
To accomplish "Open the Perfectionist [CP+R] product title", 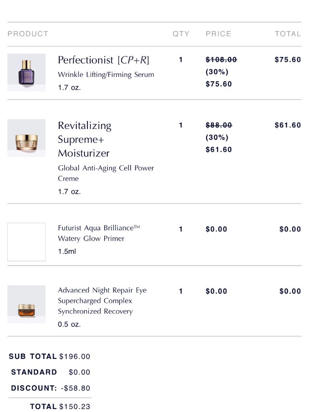I will tap(103, 60).
